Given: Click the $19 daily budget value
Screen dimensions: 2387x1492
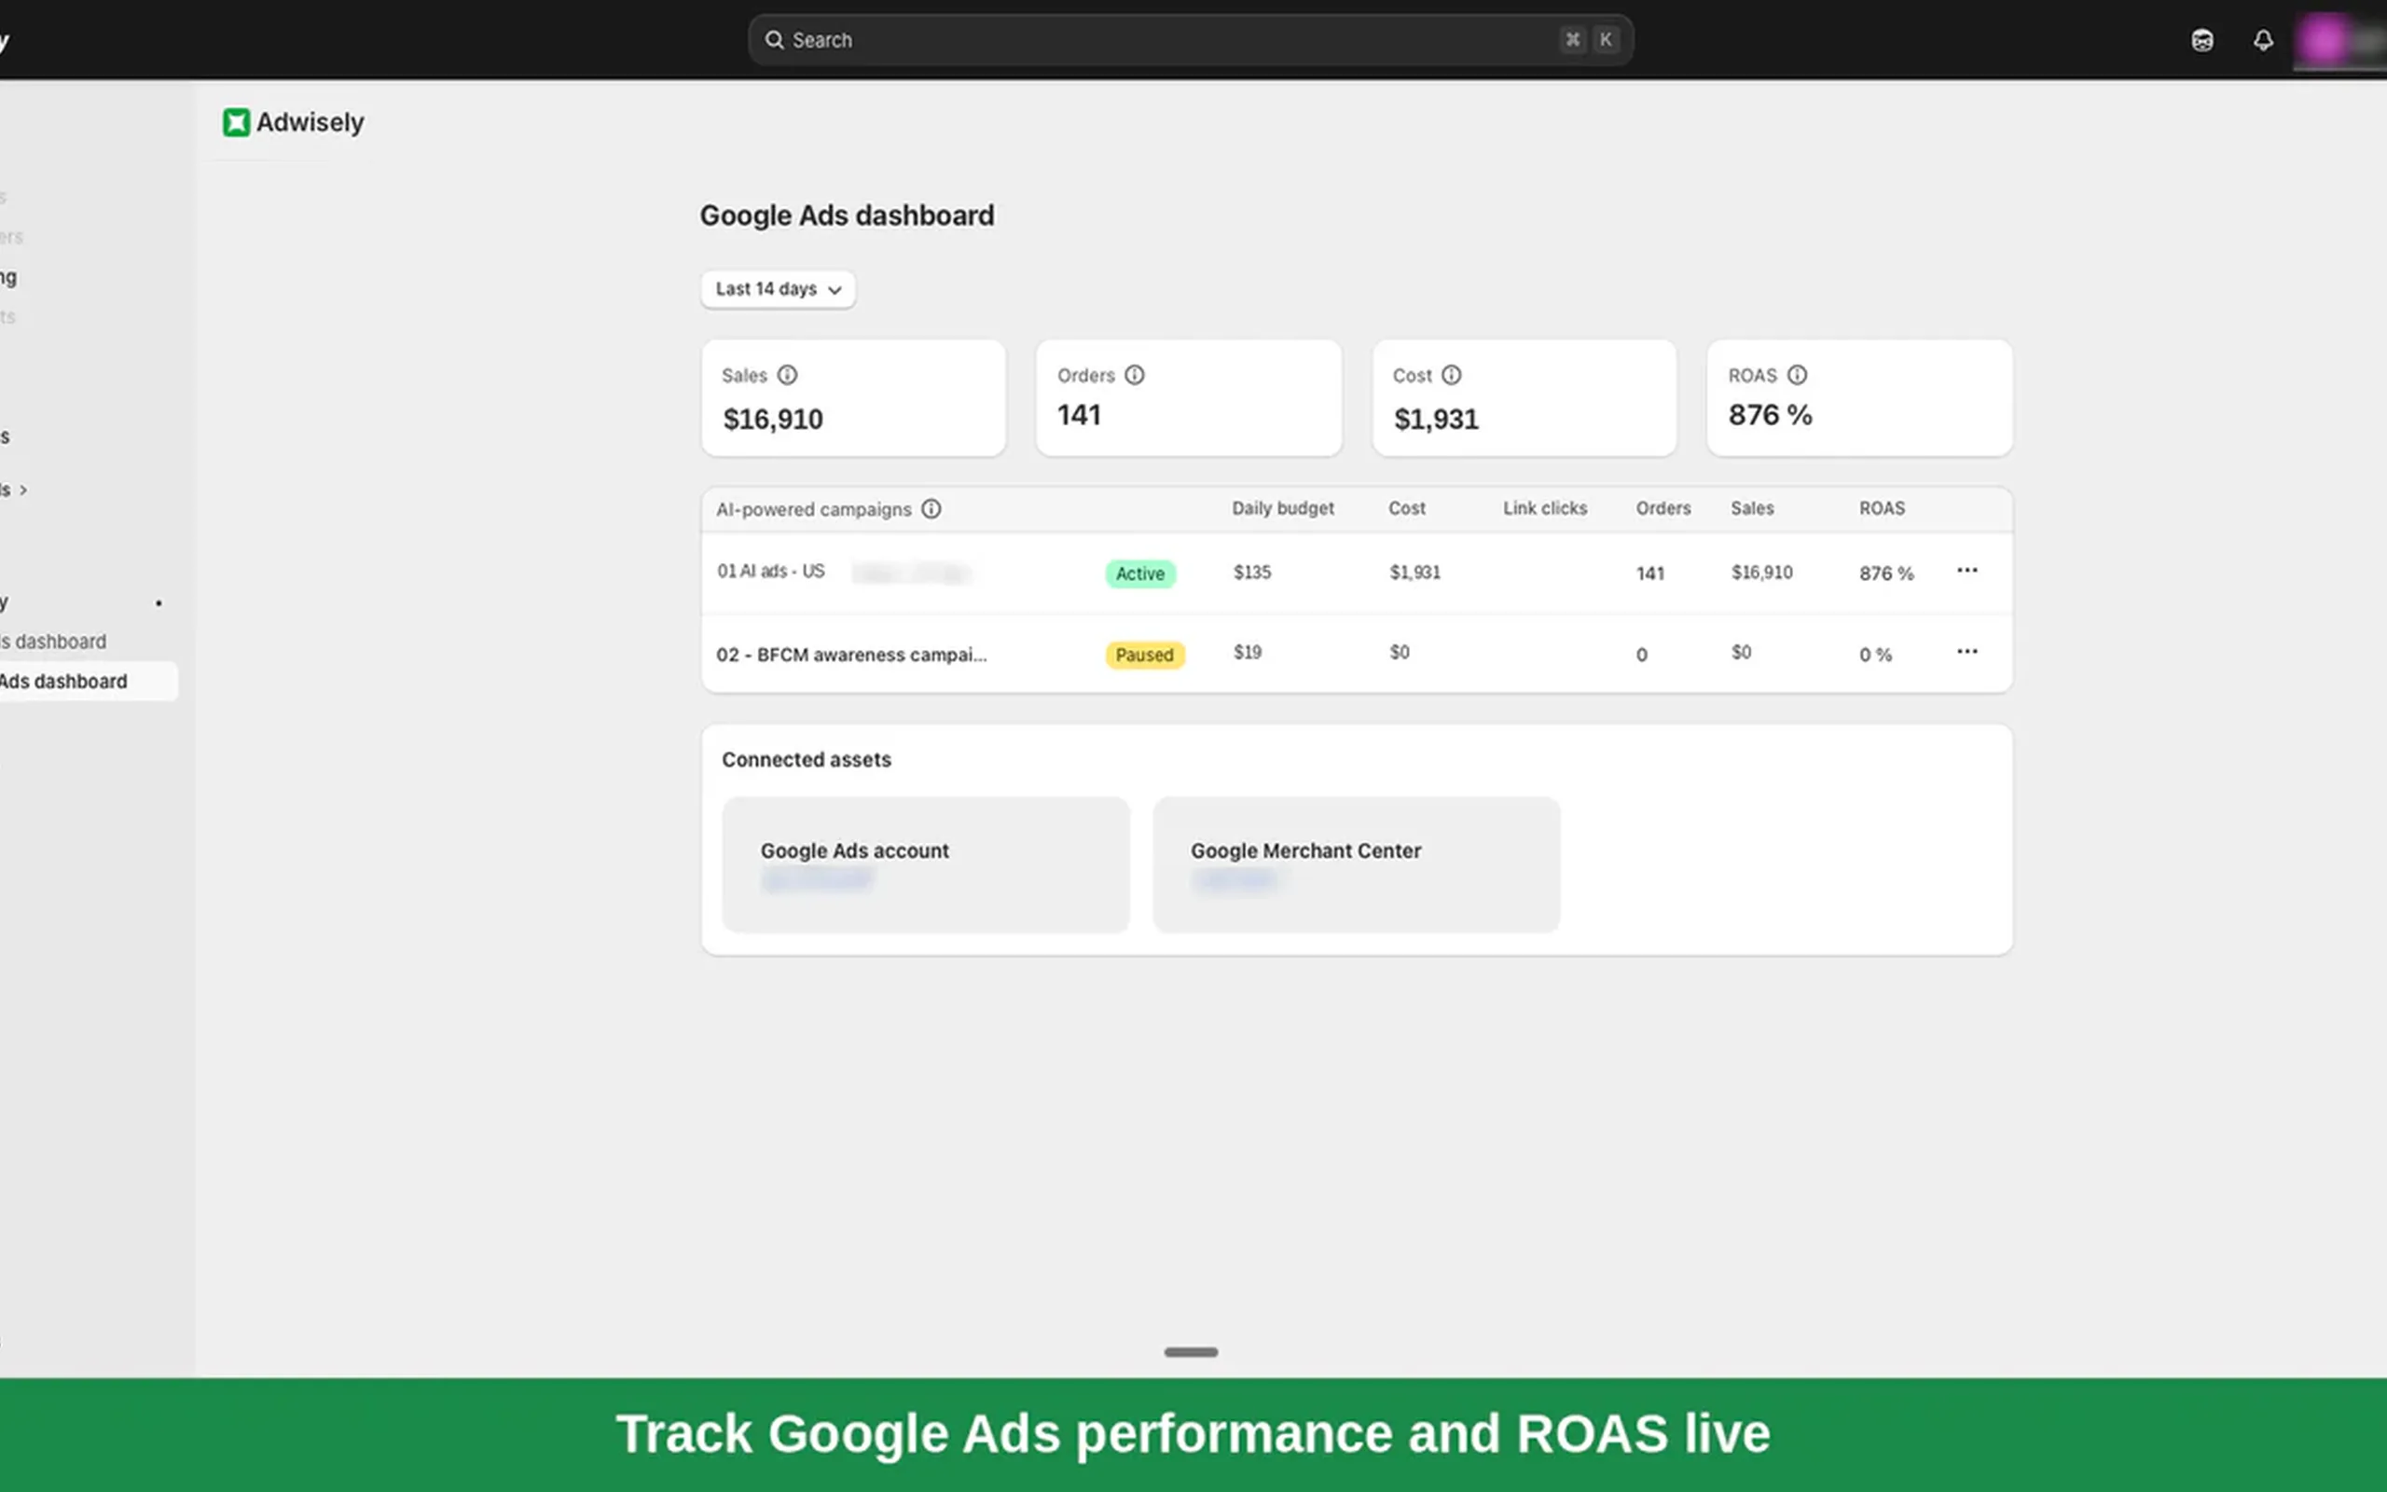Looking at the screenshot, I should (x=1247, y=652).
